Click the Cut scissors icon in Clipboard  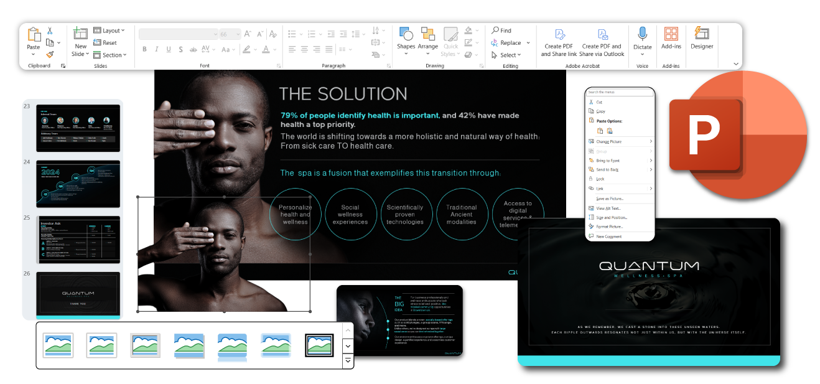[x=50, y=30]
